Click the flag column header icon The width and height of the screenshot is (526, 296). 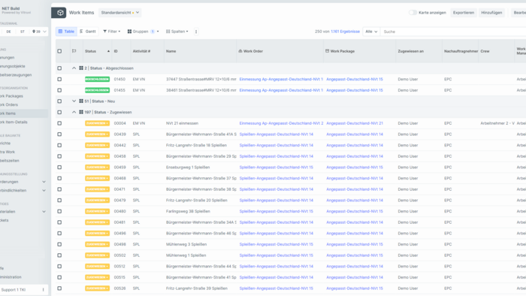tap(74, 51)
